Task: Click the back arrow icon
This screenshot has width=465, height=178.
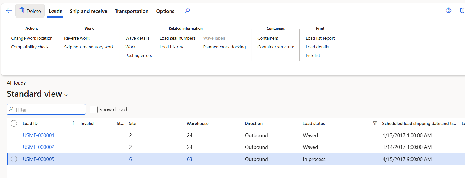Action: [9, 11]
